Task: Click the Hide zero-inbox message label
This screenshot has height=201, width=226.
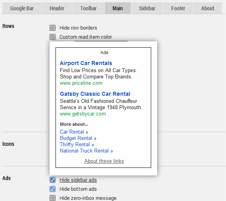Action: pyautogui.click(x=88, y=198)
